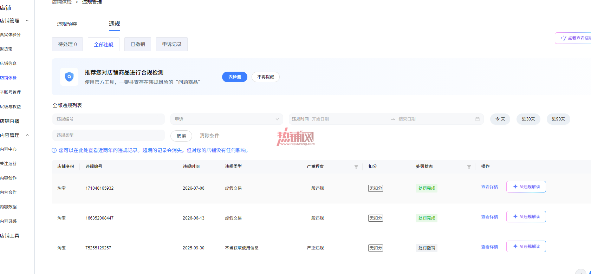The width and height of the screenshot is (591, 274).
Task: Select the 全部违规 tab
Action: tap(104, 44)
